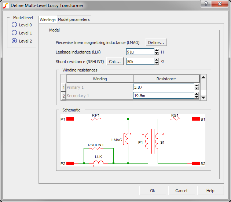Screen dimensions: 231x202
Task: Click the LMAG inductor symbol in schematic
Action: tap(128, 139)
